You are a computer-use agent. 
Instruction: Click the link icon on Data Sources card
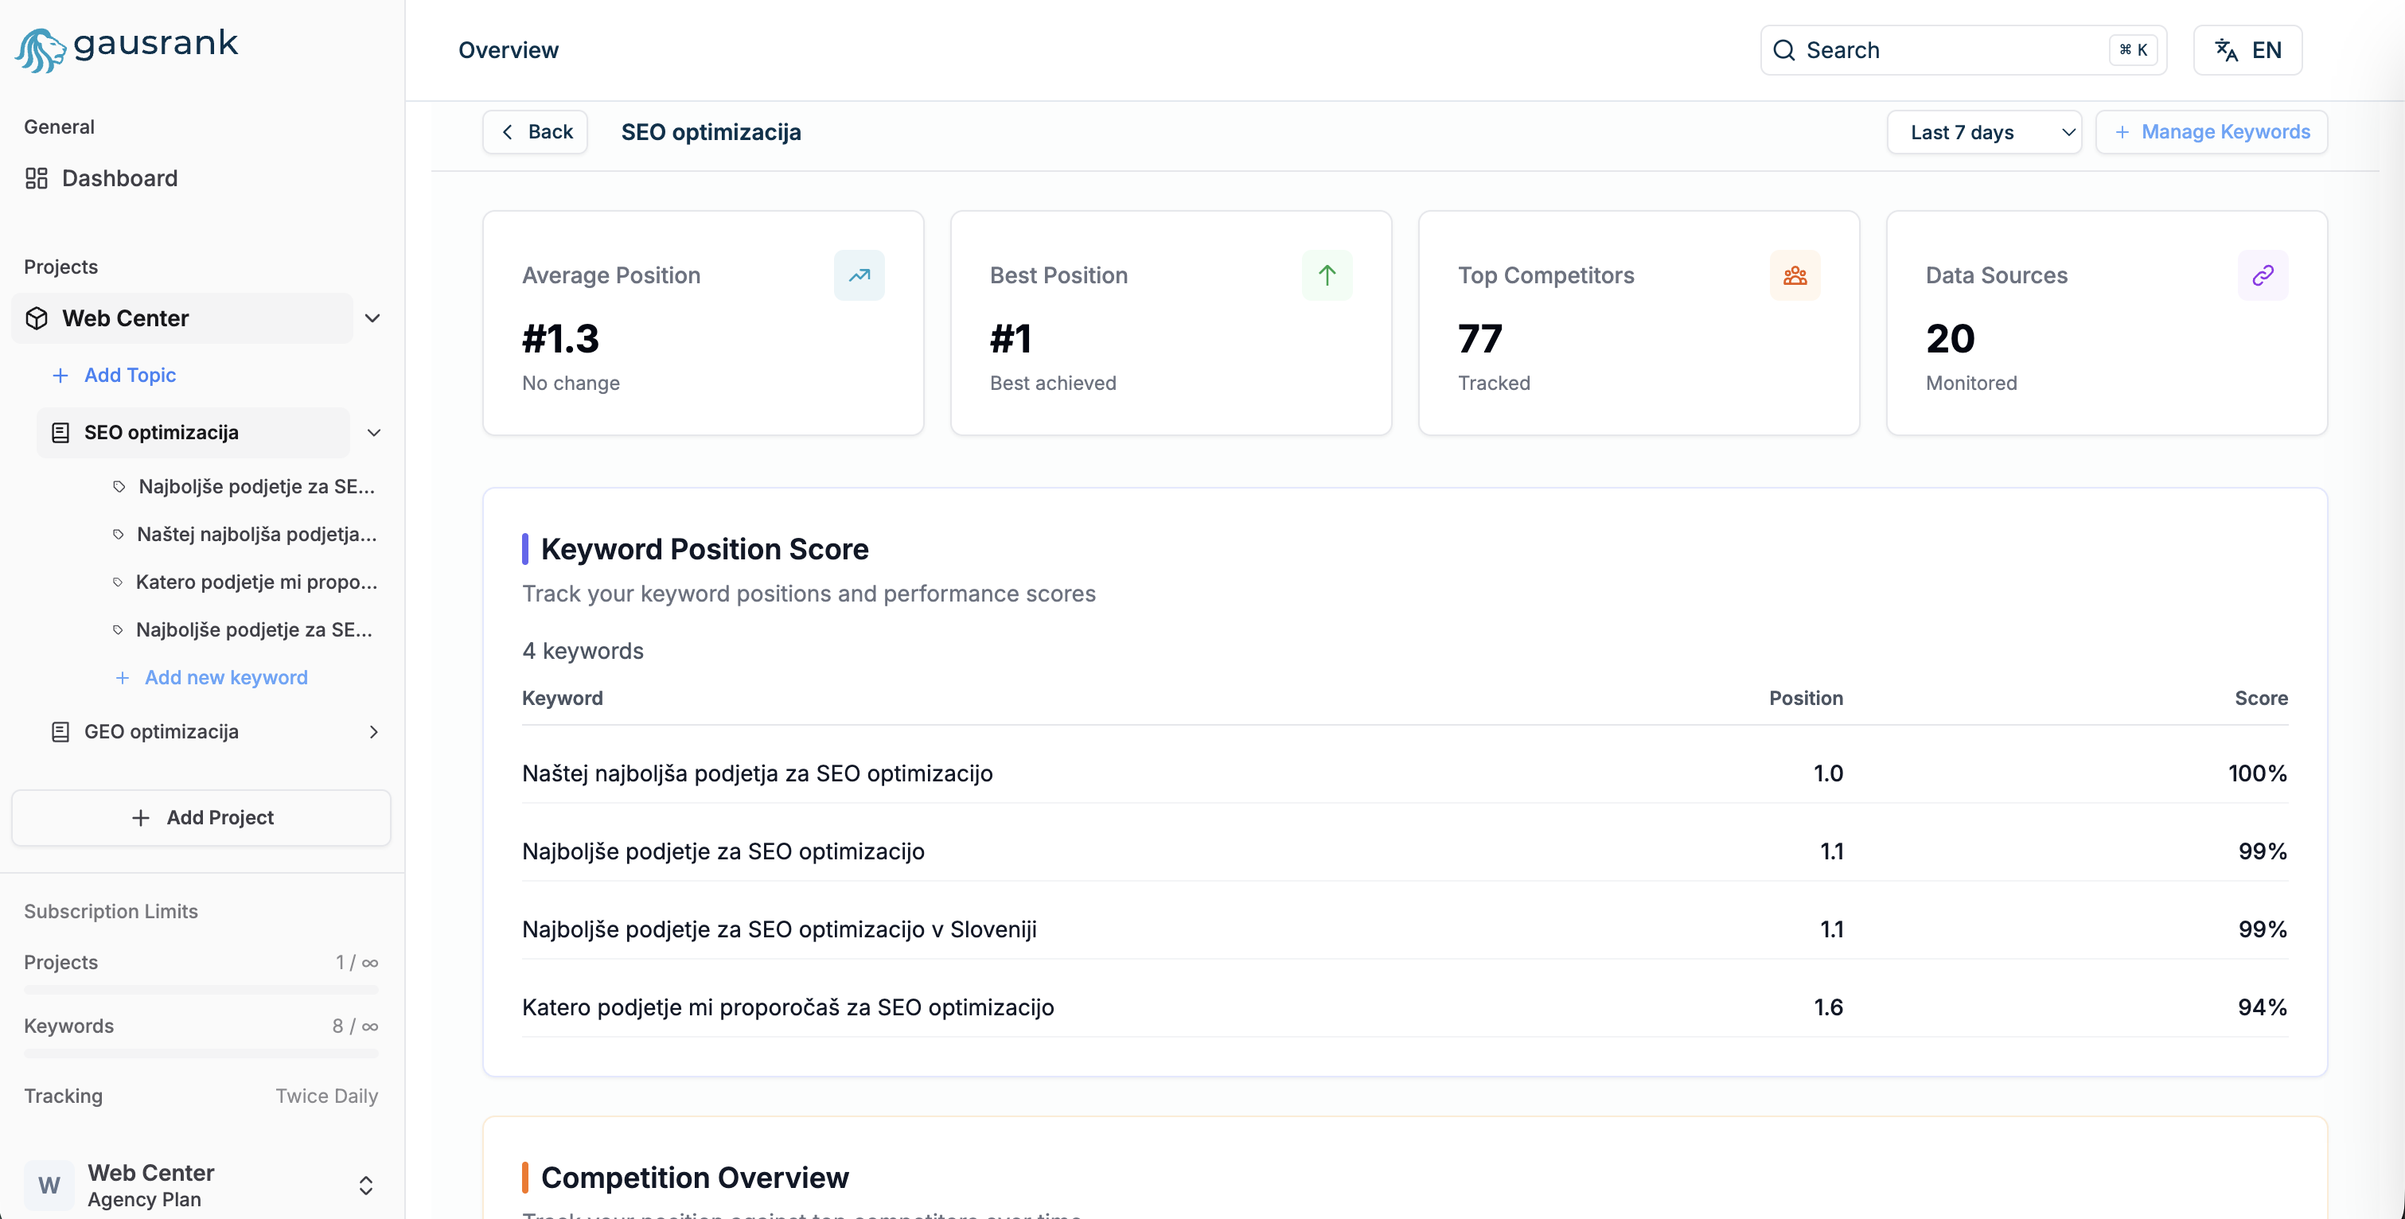point(2263,275)
